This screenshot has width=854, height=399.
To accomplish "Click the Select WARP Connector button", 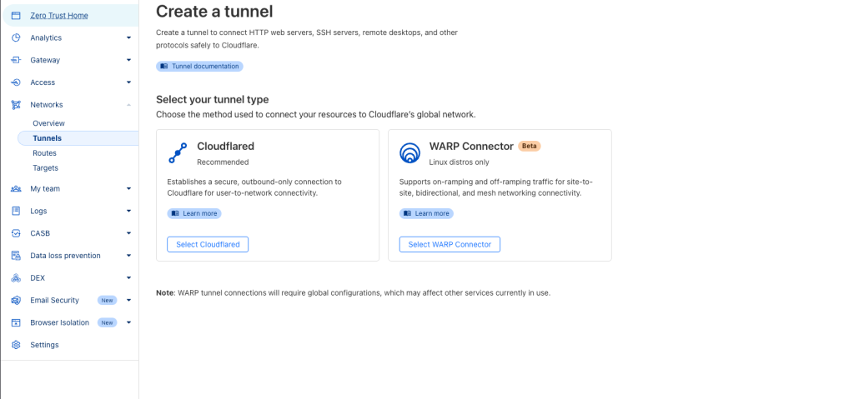I will tap(450, 244).
